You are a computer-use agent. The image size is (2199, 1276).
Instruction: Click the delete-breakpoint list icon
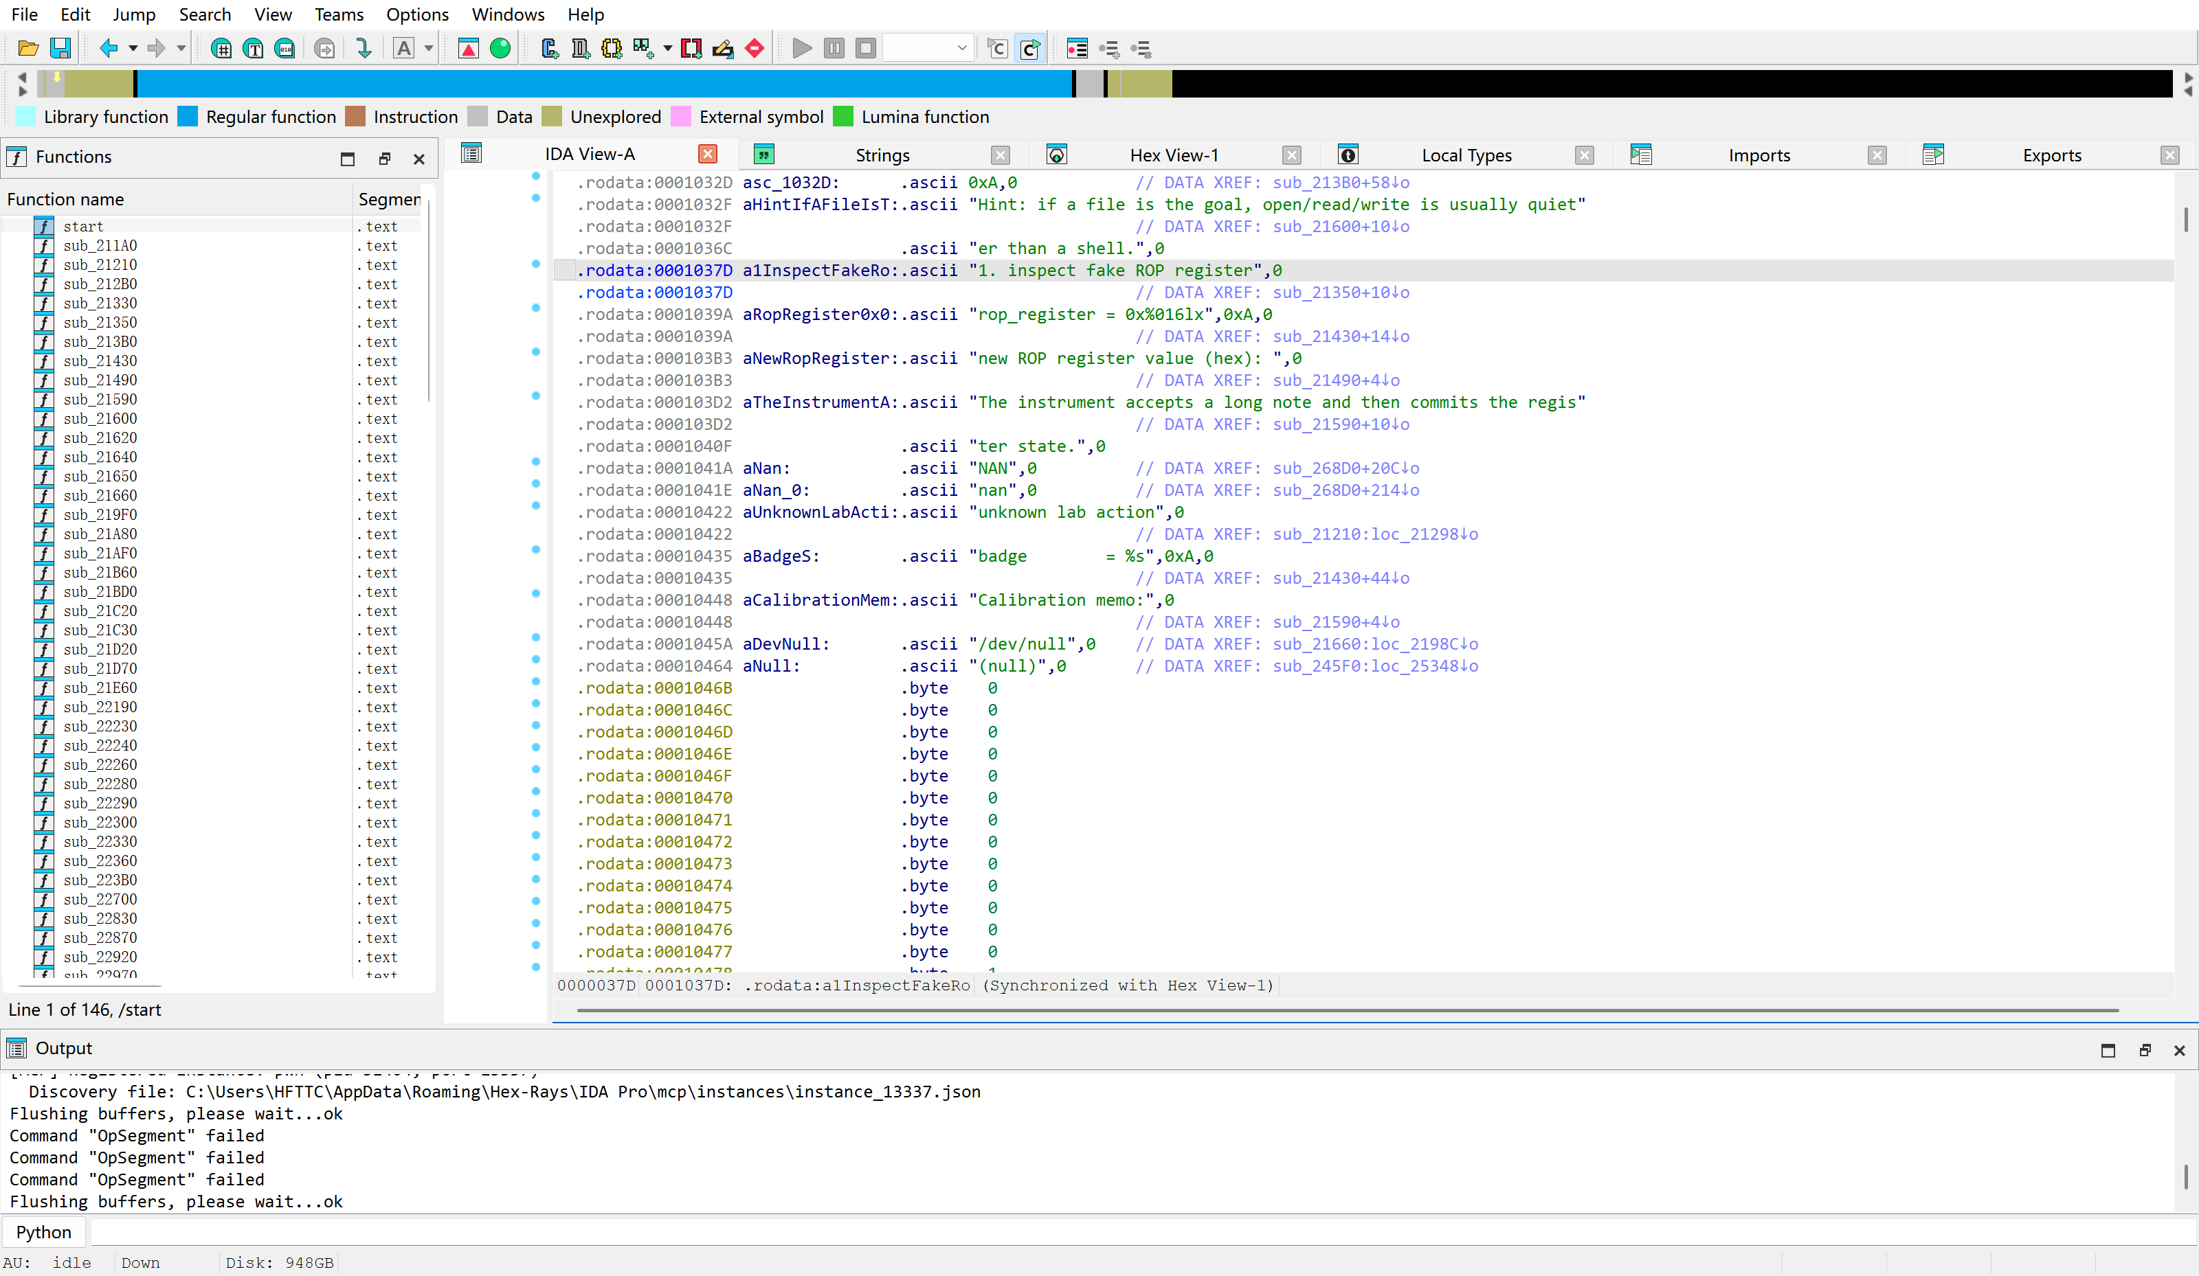click(x=1141, y=49)
